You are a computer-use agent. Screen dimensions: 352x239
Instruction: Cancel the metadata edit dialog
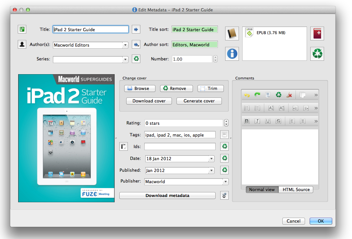(x=293, y=221)
